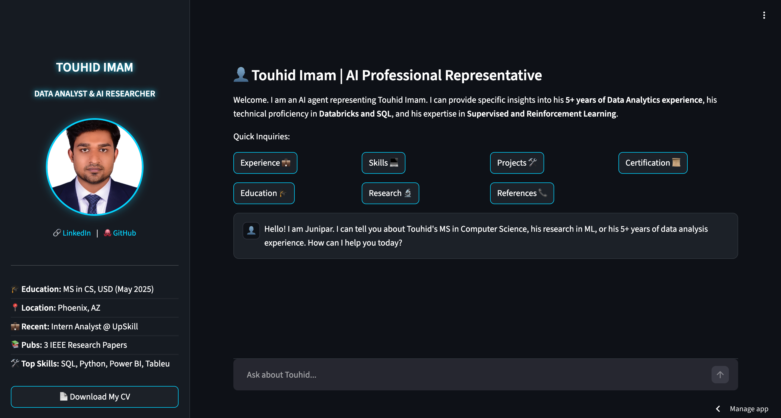This screenshot has height=418, width=781.
Task: Visit the GitHub profile link
Action: [124, 233]
